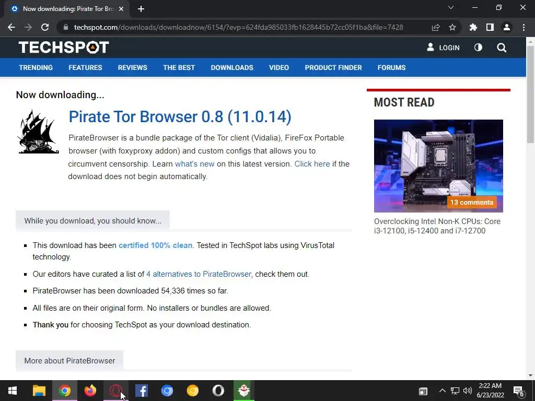Open the 2:22 AM clock and date
This screenshot has height=401, width=535.
[x=490, y=391]
